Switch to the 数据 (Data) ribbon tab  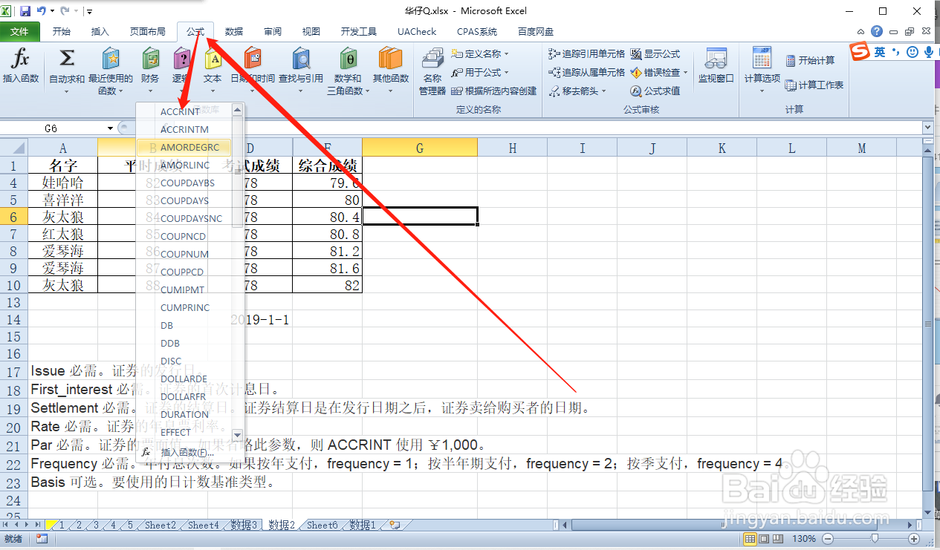(x=234, y=32)
